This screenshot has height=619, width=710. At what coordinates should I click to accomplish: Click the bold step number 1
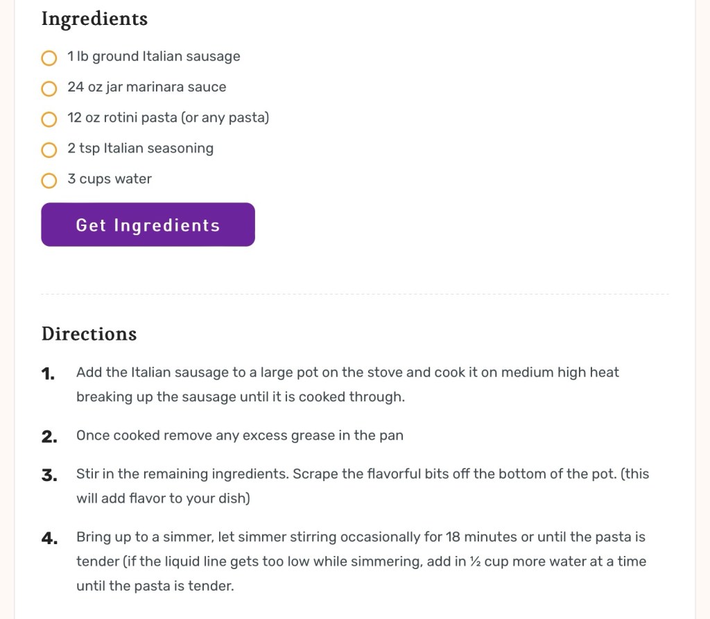click(x=48, y=374)
